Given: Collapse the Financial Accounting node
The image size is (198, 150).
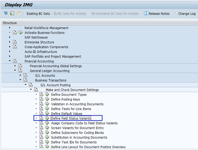Looking at the screenshot, I should tap(10, 61).
